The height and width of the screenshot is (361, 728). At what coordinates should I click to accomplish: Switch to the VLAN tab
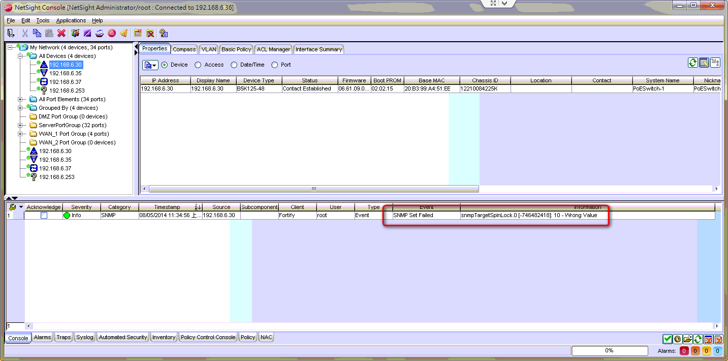pos(209,49)
